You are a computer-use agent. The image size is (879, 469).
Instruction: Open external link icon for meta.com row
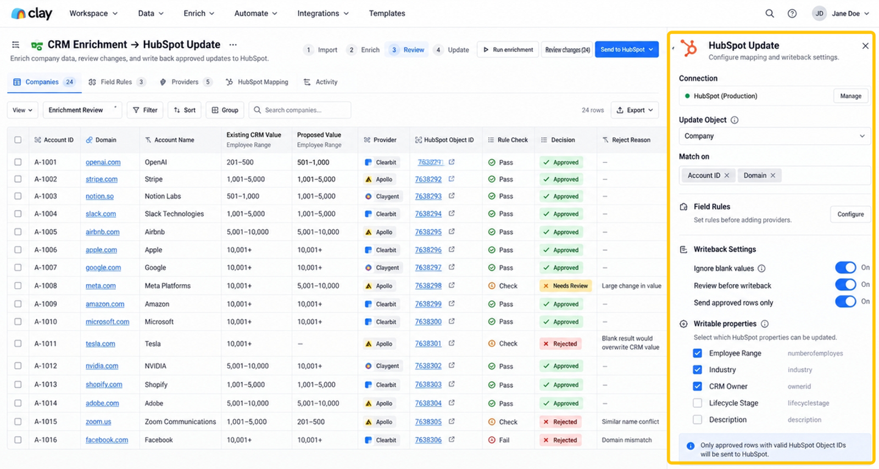click(x=452, y=285)
